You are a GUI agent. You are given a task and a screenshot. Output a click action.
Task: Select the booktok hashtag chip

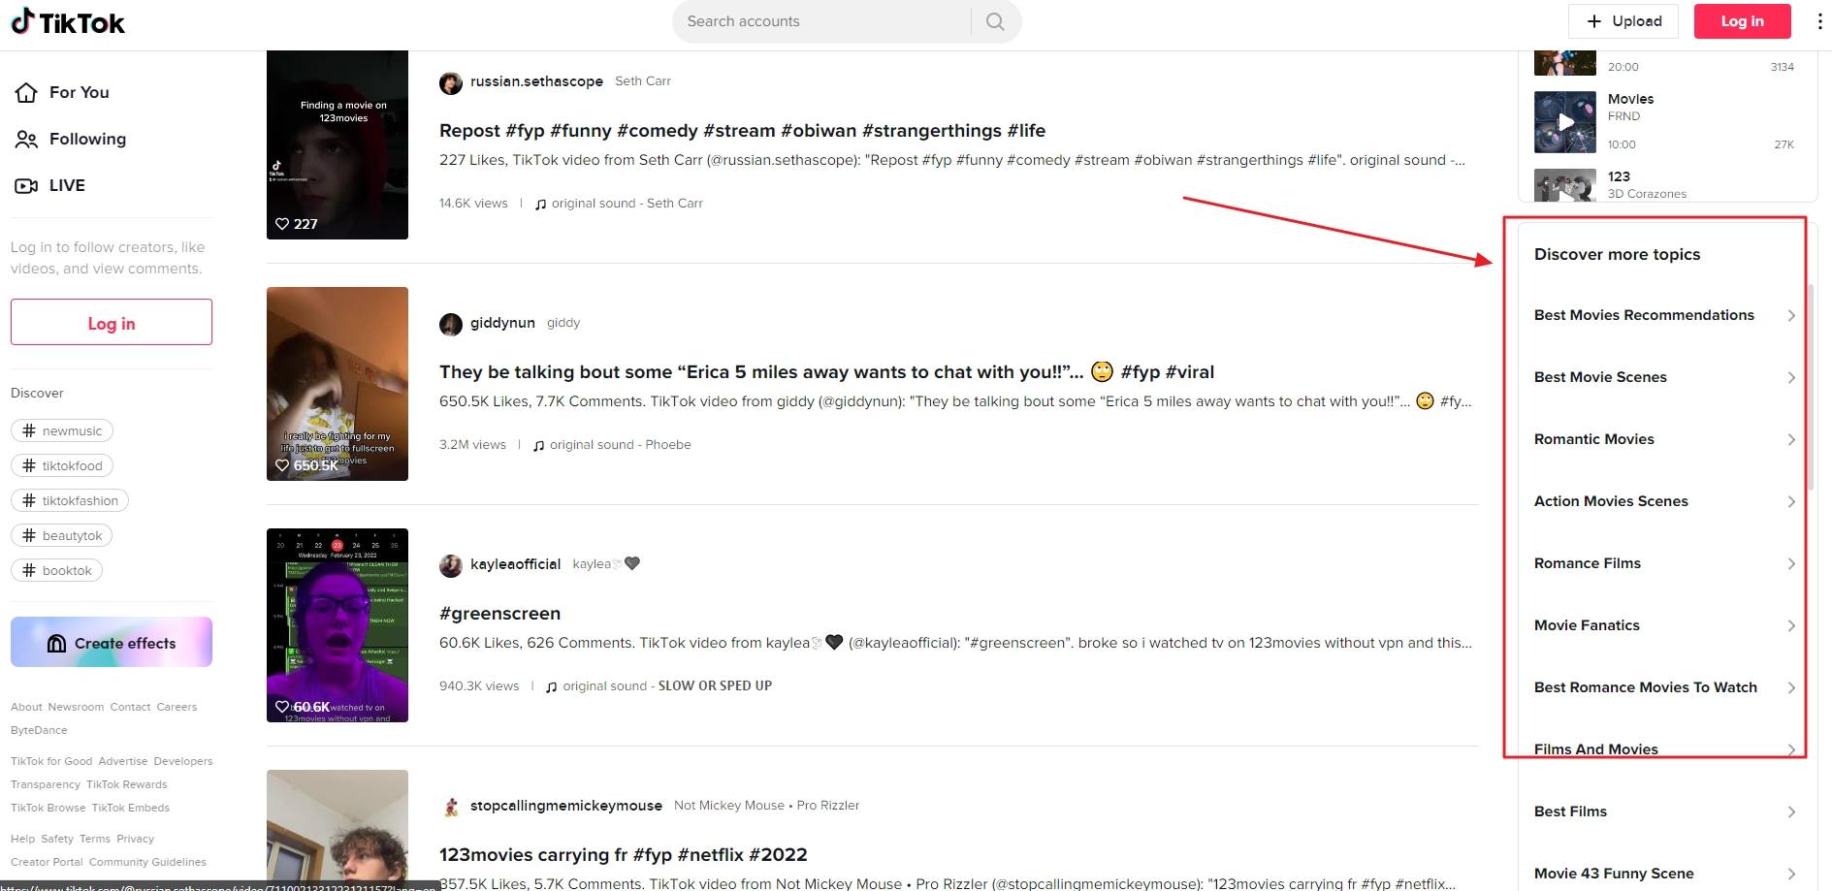click(56, 570)
